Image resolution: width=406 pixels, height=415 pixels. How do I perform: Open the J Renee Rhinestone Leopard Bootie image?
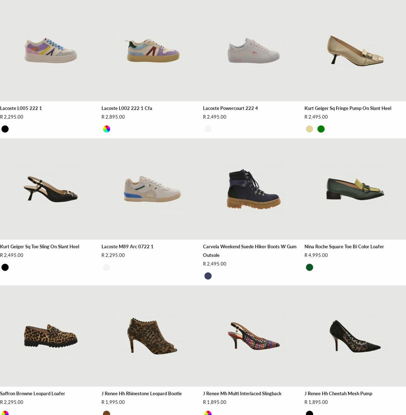point(152,336)
